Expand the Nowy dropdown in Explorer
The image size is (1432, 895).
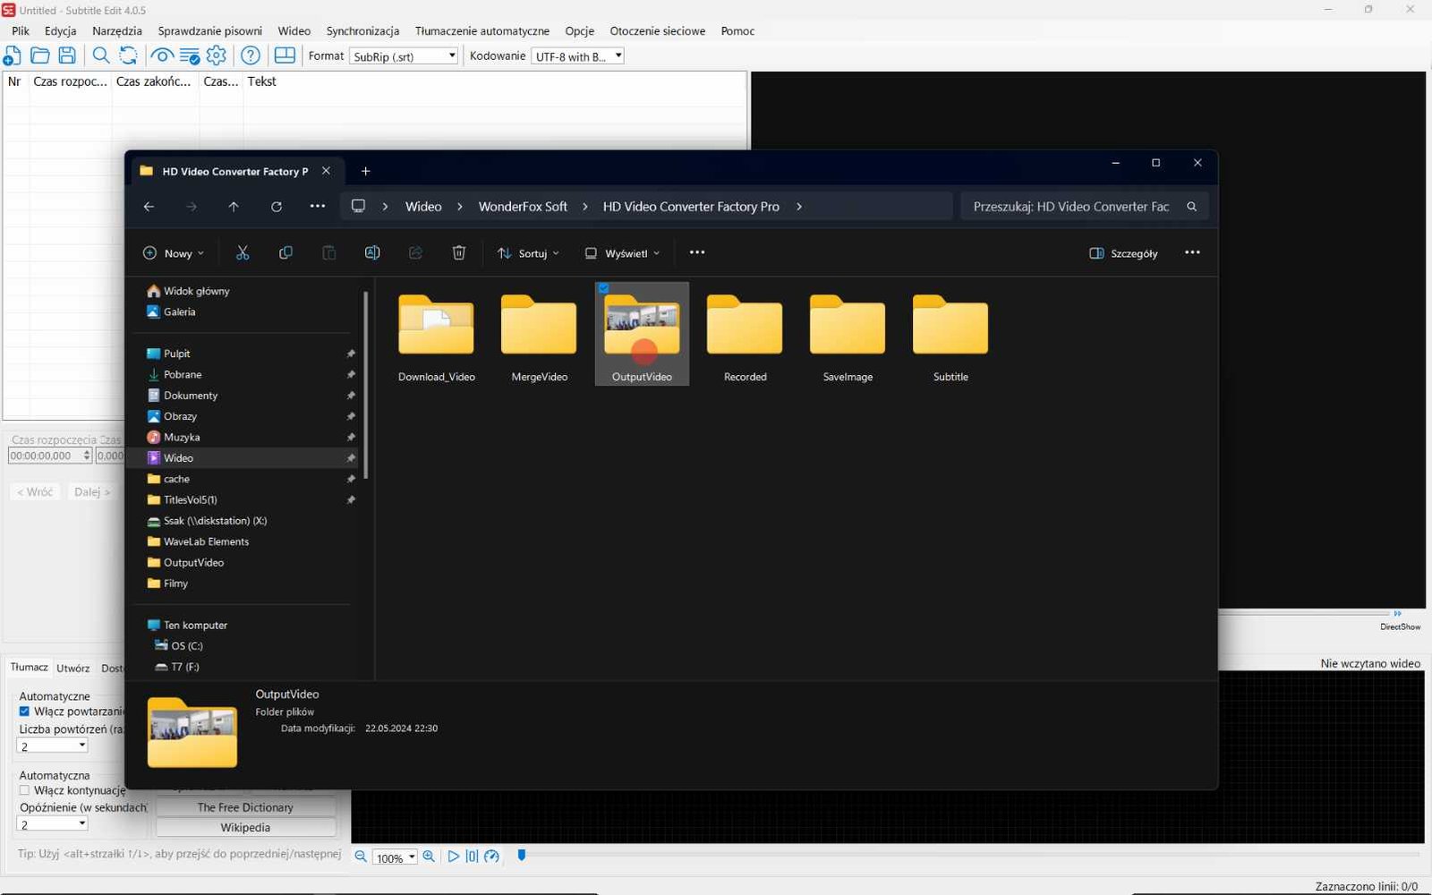pos(174,253)
